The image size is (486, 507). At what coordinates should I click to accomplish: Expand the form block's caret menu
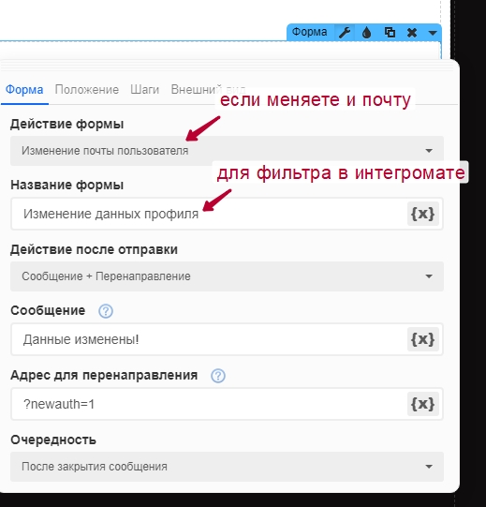[x=433, y=33]
